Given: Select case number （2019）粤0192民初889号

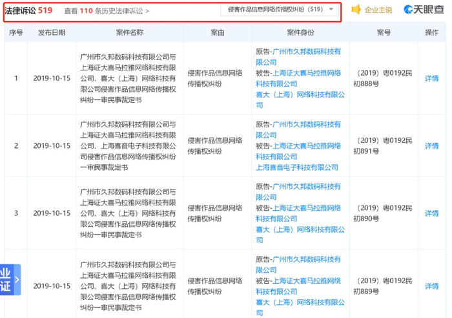Looking at the screenshot, I should click(x=383, y=286).
